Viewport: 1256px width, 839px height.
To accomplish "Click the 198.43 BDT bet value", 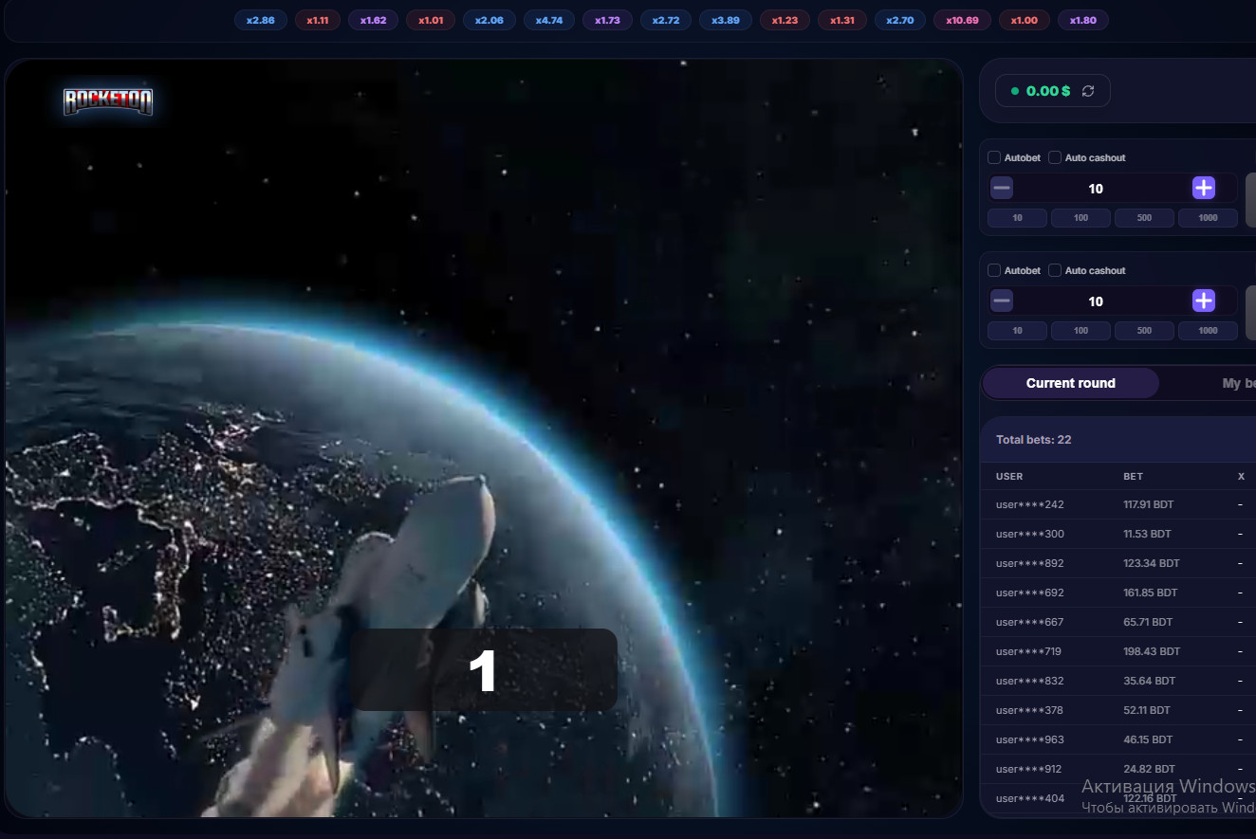I will coord(1152,651).
